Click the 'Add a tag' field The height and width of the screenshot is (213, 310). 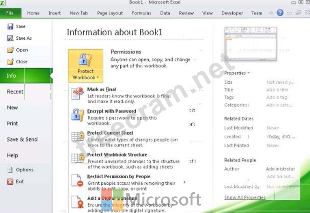(x=277, y=98)
